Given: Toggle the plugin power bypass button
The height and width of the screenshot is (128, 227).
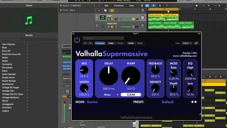Looking at the screenshot, I should tap(77, 40).
